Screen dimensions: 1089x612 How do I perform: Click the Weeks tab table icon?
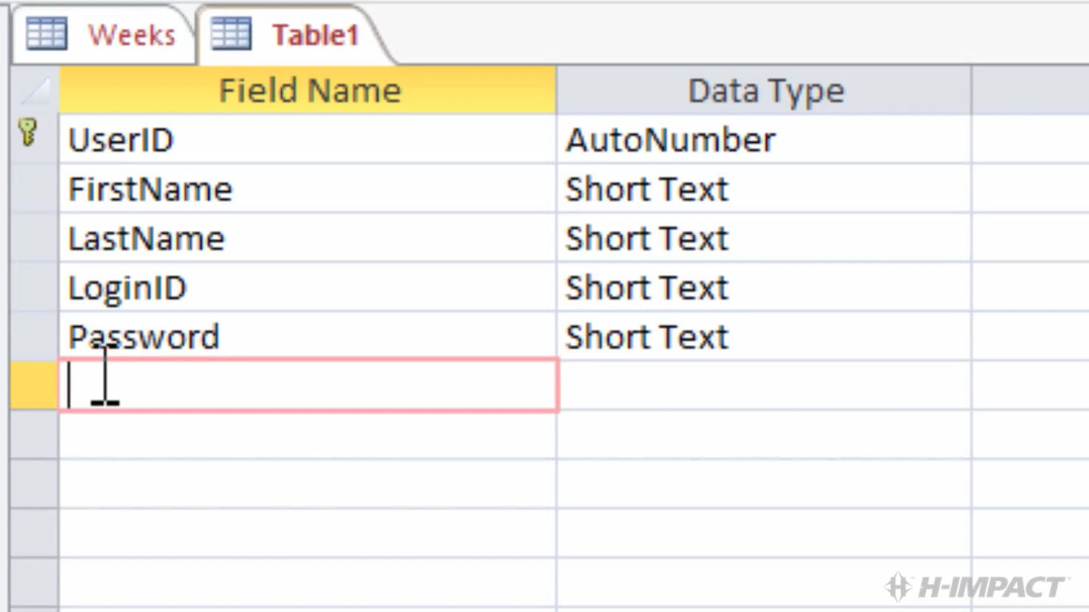click(46, 34)
